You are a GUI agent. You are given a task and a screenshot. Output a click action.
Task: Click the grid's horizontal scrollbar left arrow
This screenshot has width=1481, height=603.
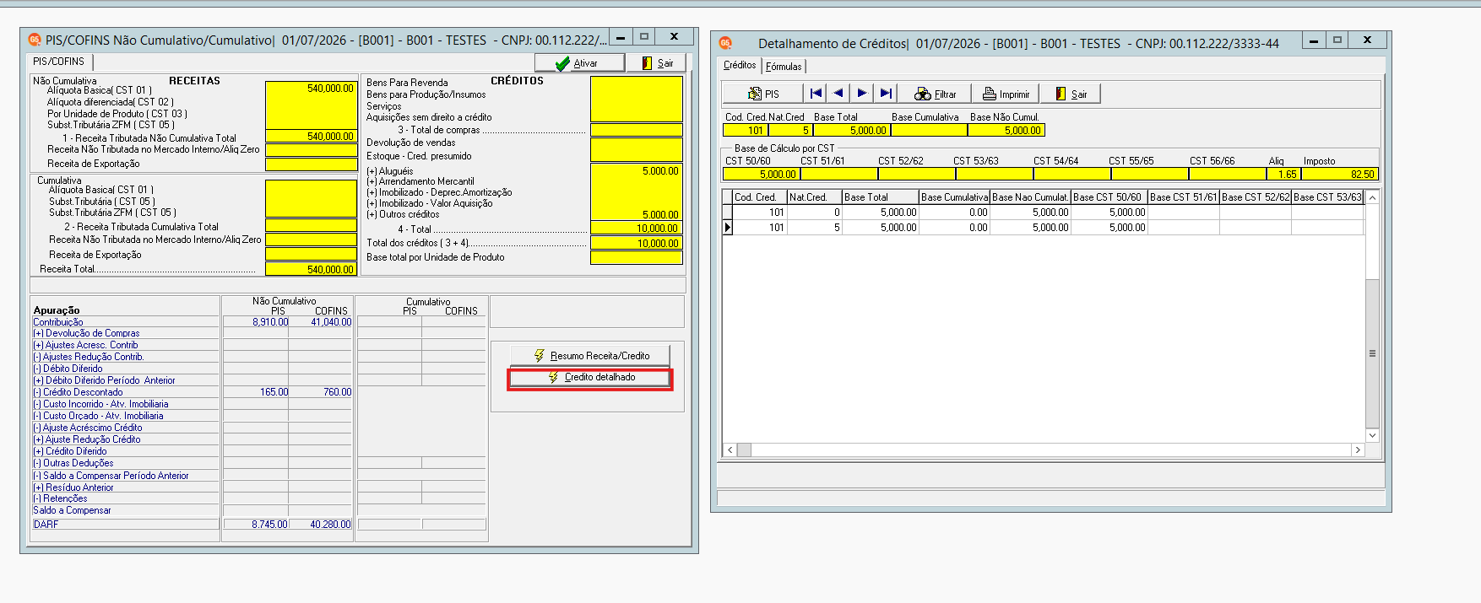click(730, 450)
